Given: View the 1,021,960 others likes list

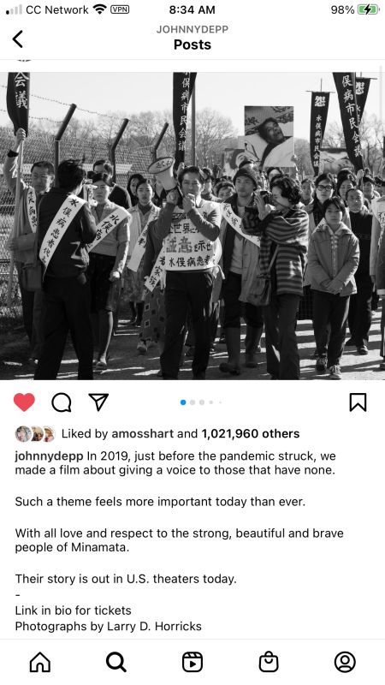Looking at the screenshot, I should point(250,434).
